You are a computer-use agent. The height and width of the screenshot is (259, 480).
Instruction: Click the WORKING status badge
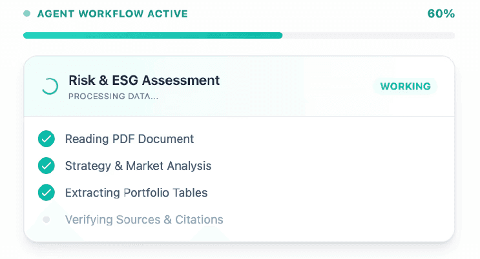[405, 86]
